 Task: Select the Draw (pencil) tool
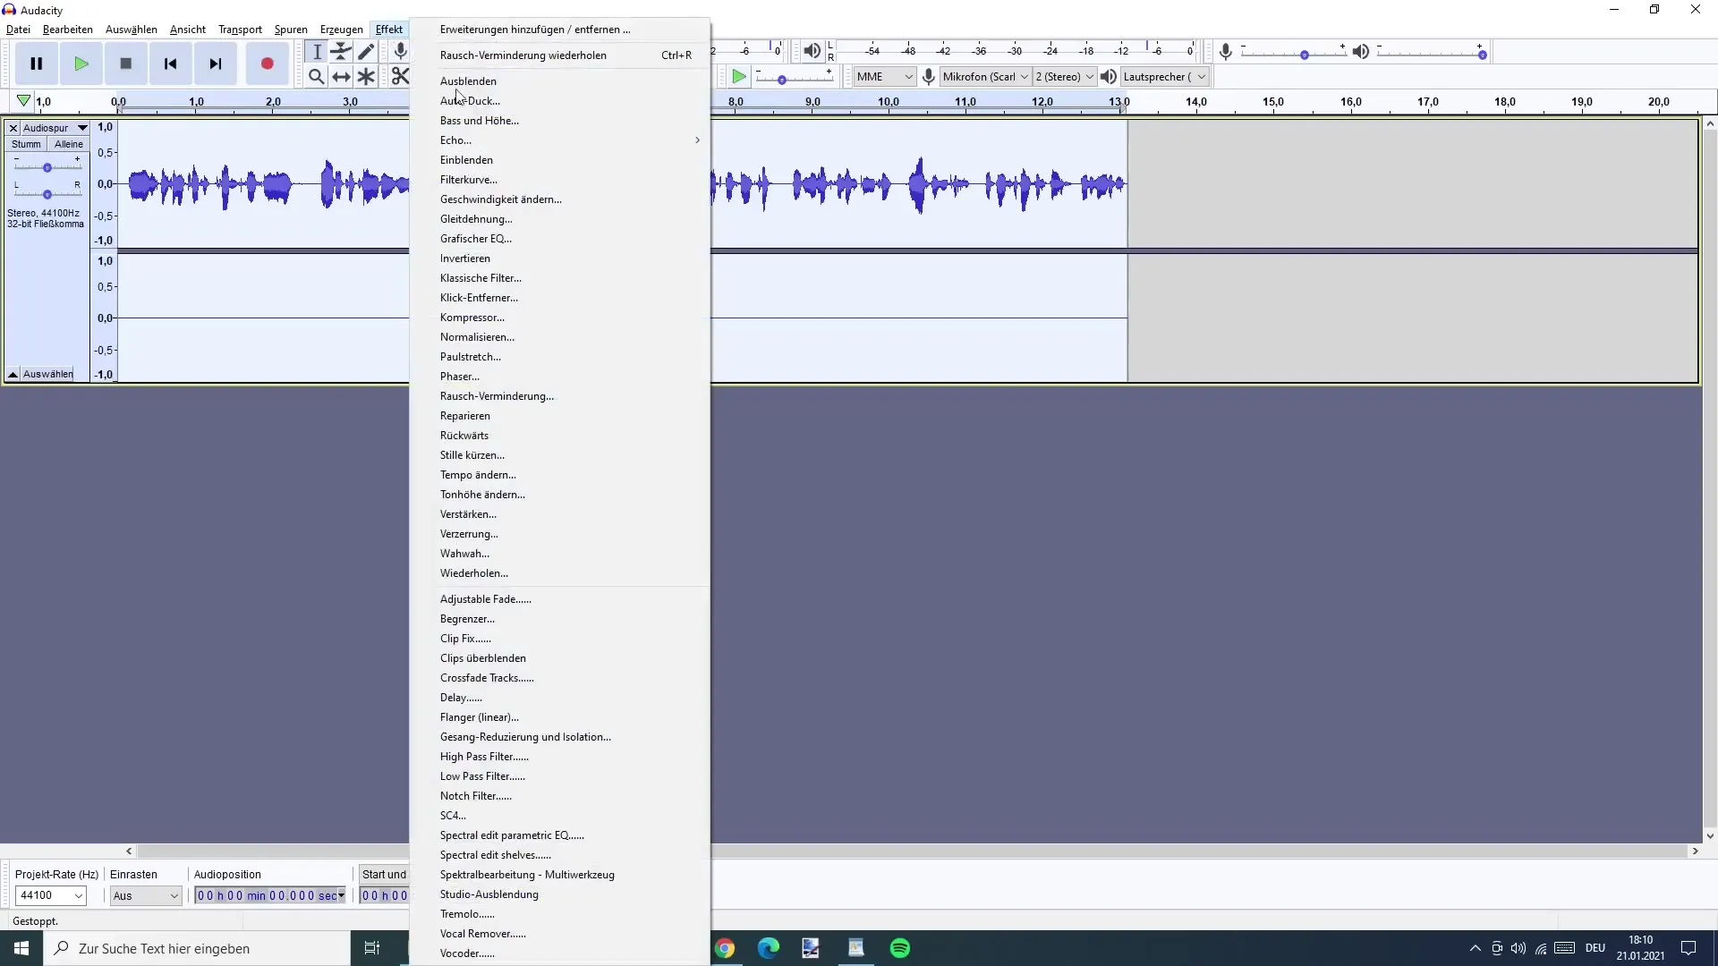[x=366, y=52]
